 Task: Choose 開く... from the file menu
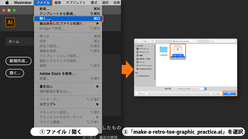pos(68,19)
